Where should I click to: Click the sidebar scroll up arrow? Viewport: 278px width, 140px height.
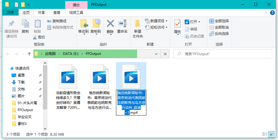[45, 63]
